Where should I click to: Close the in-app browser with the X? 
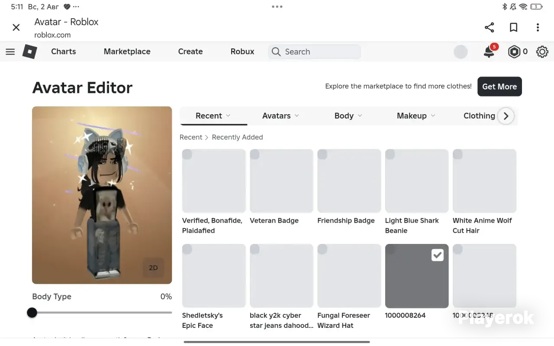click(x=16, y=28)
